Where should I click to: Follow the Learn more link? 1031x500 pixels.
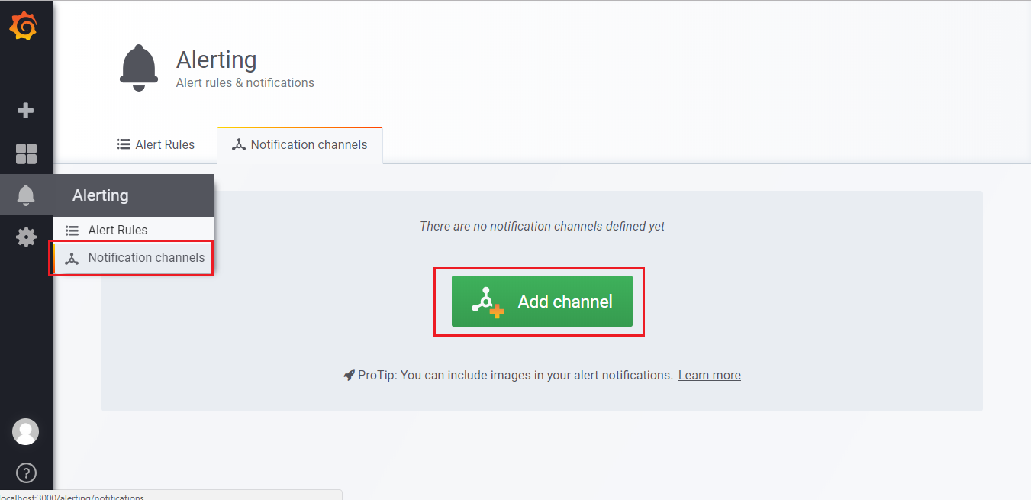point(709,376)
